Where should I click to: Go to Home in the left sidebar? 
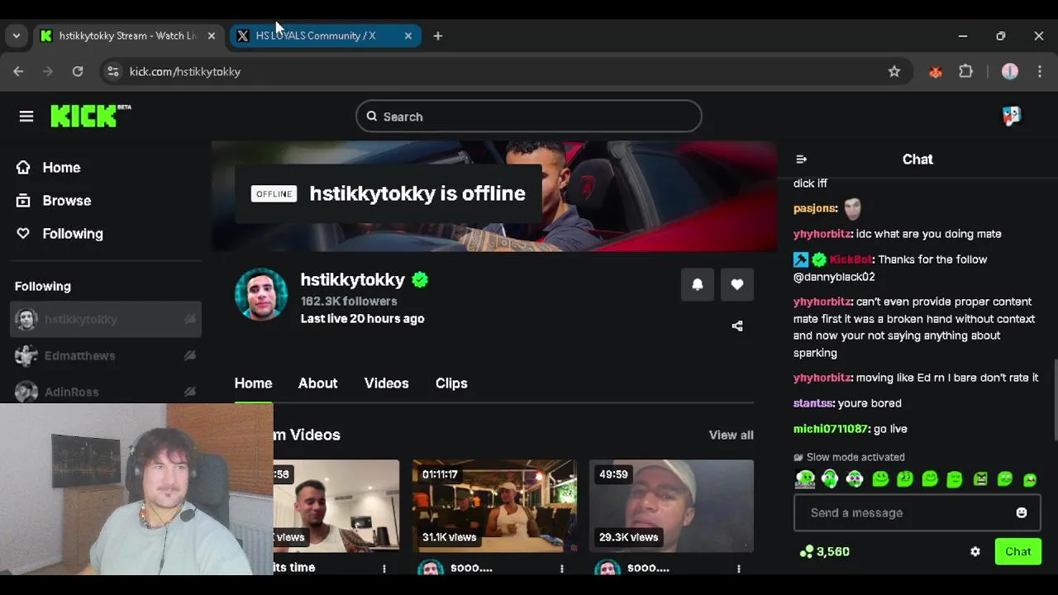point(49,168)
